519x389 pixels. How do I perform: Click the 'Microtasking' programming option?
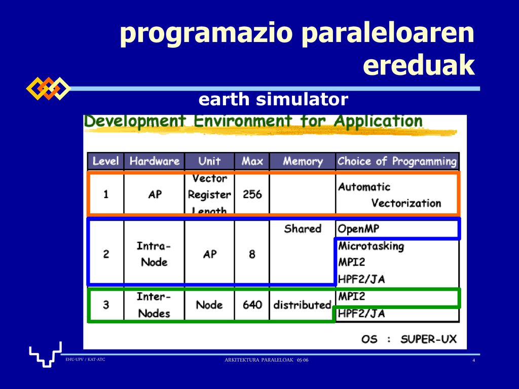tap(371, 246)
